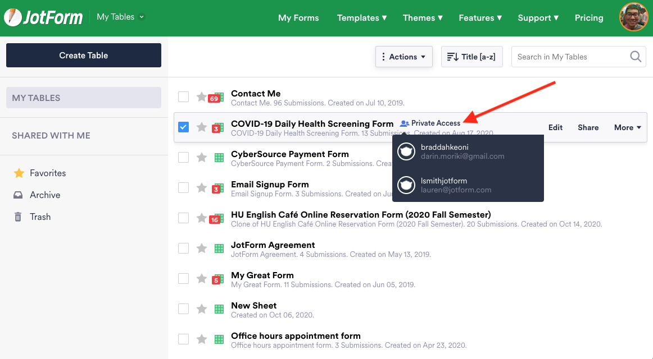
Task: Check the JotForm Agreement checkbox
Action: pyautogui.click(x=183, y=248)
